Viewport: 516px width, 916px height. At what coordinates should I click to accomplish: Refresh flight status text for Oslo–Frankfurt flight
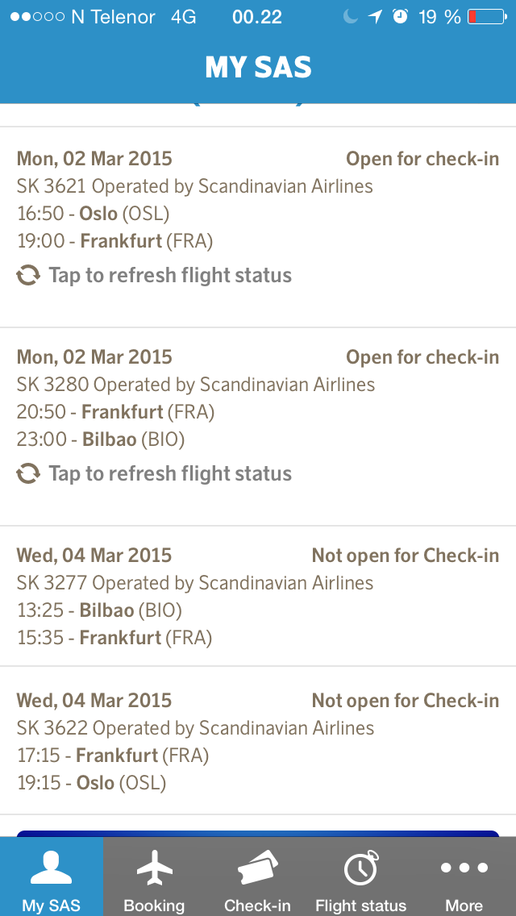pyautogui.click(x=170, y=276)
